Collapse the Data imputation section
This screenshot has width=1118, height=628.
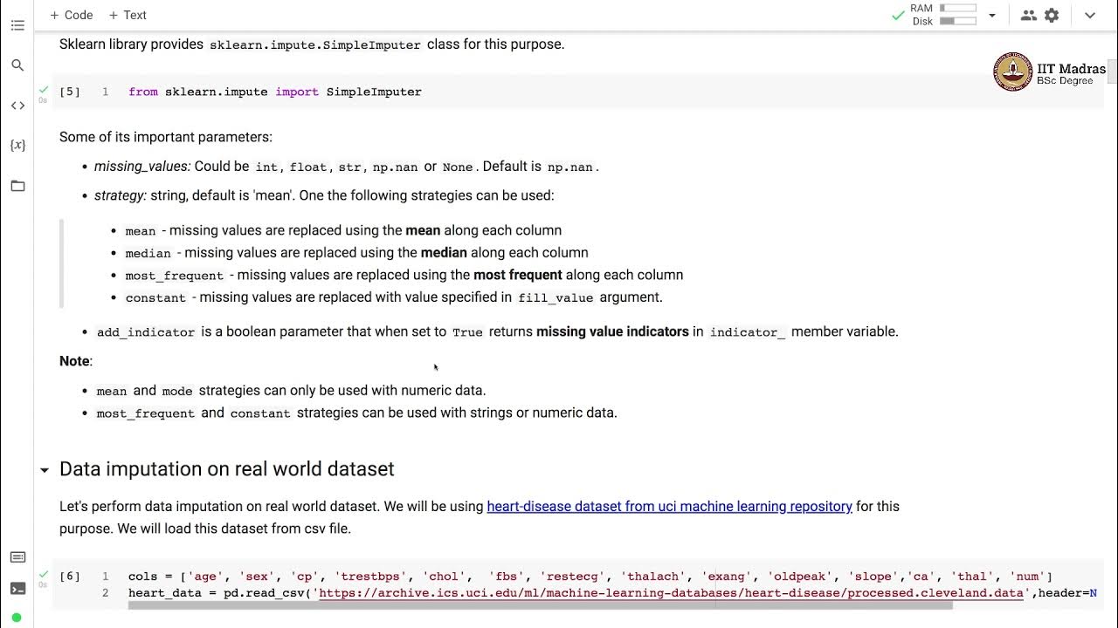tap(45, 470)
